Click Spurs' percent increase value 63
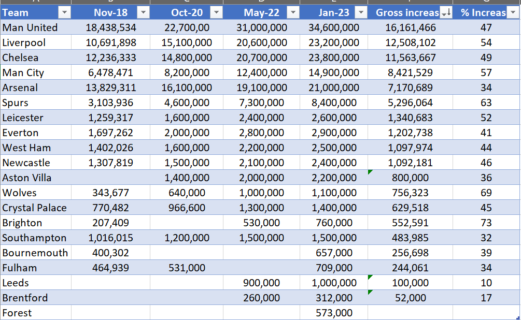The image size is (521, 320). coord(486,103)
